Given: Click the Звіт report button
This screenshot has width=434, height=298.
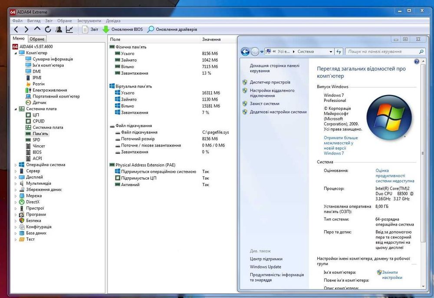Looking at the screenshot, I should [x=90, y=29].
